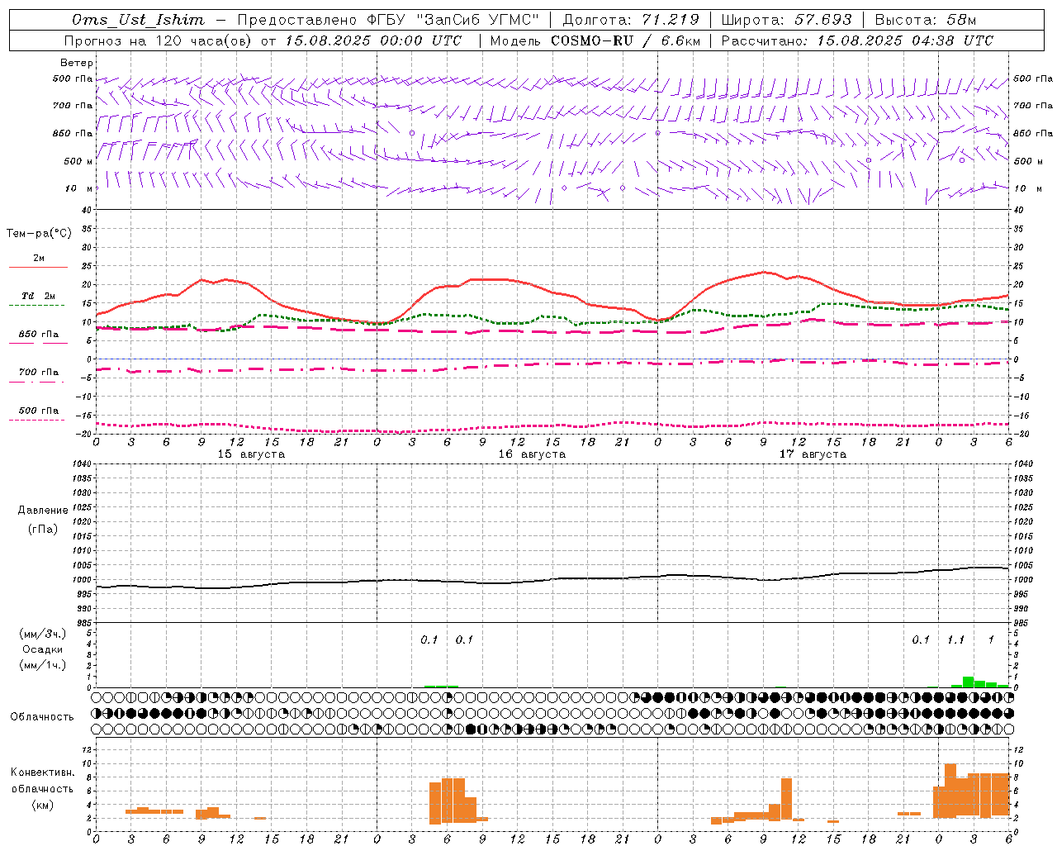
Task: Click the Конвективн. label of convective cloud panel
Action: click(42, 772)
